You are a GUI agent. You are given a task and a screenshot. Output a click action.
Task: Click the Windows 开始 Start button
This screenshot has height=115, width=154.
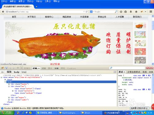point(7,113)
